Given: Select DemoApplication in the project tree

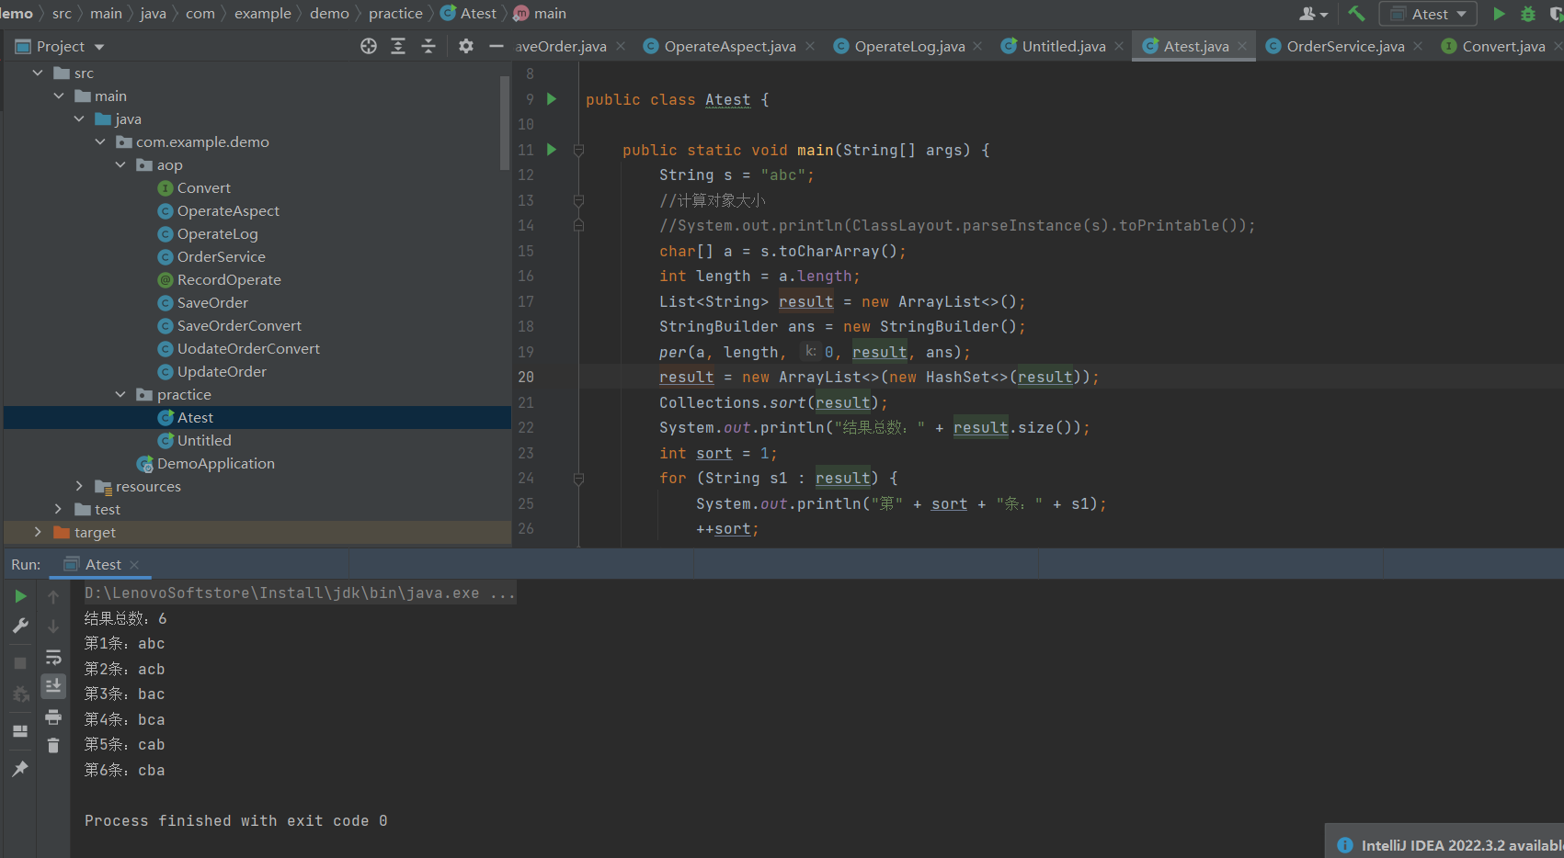Looking at the screenshot, I should coord(215,463).
